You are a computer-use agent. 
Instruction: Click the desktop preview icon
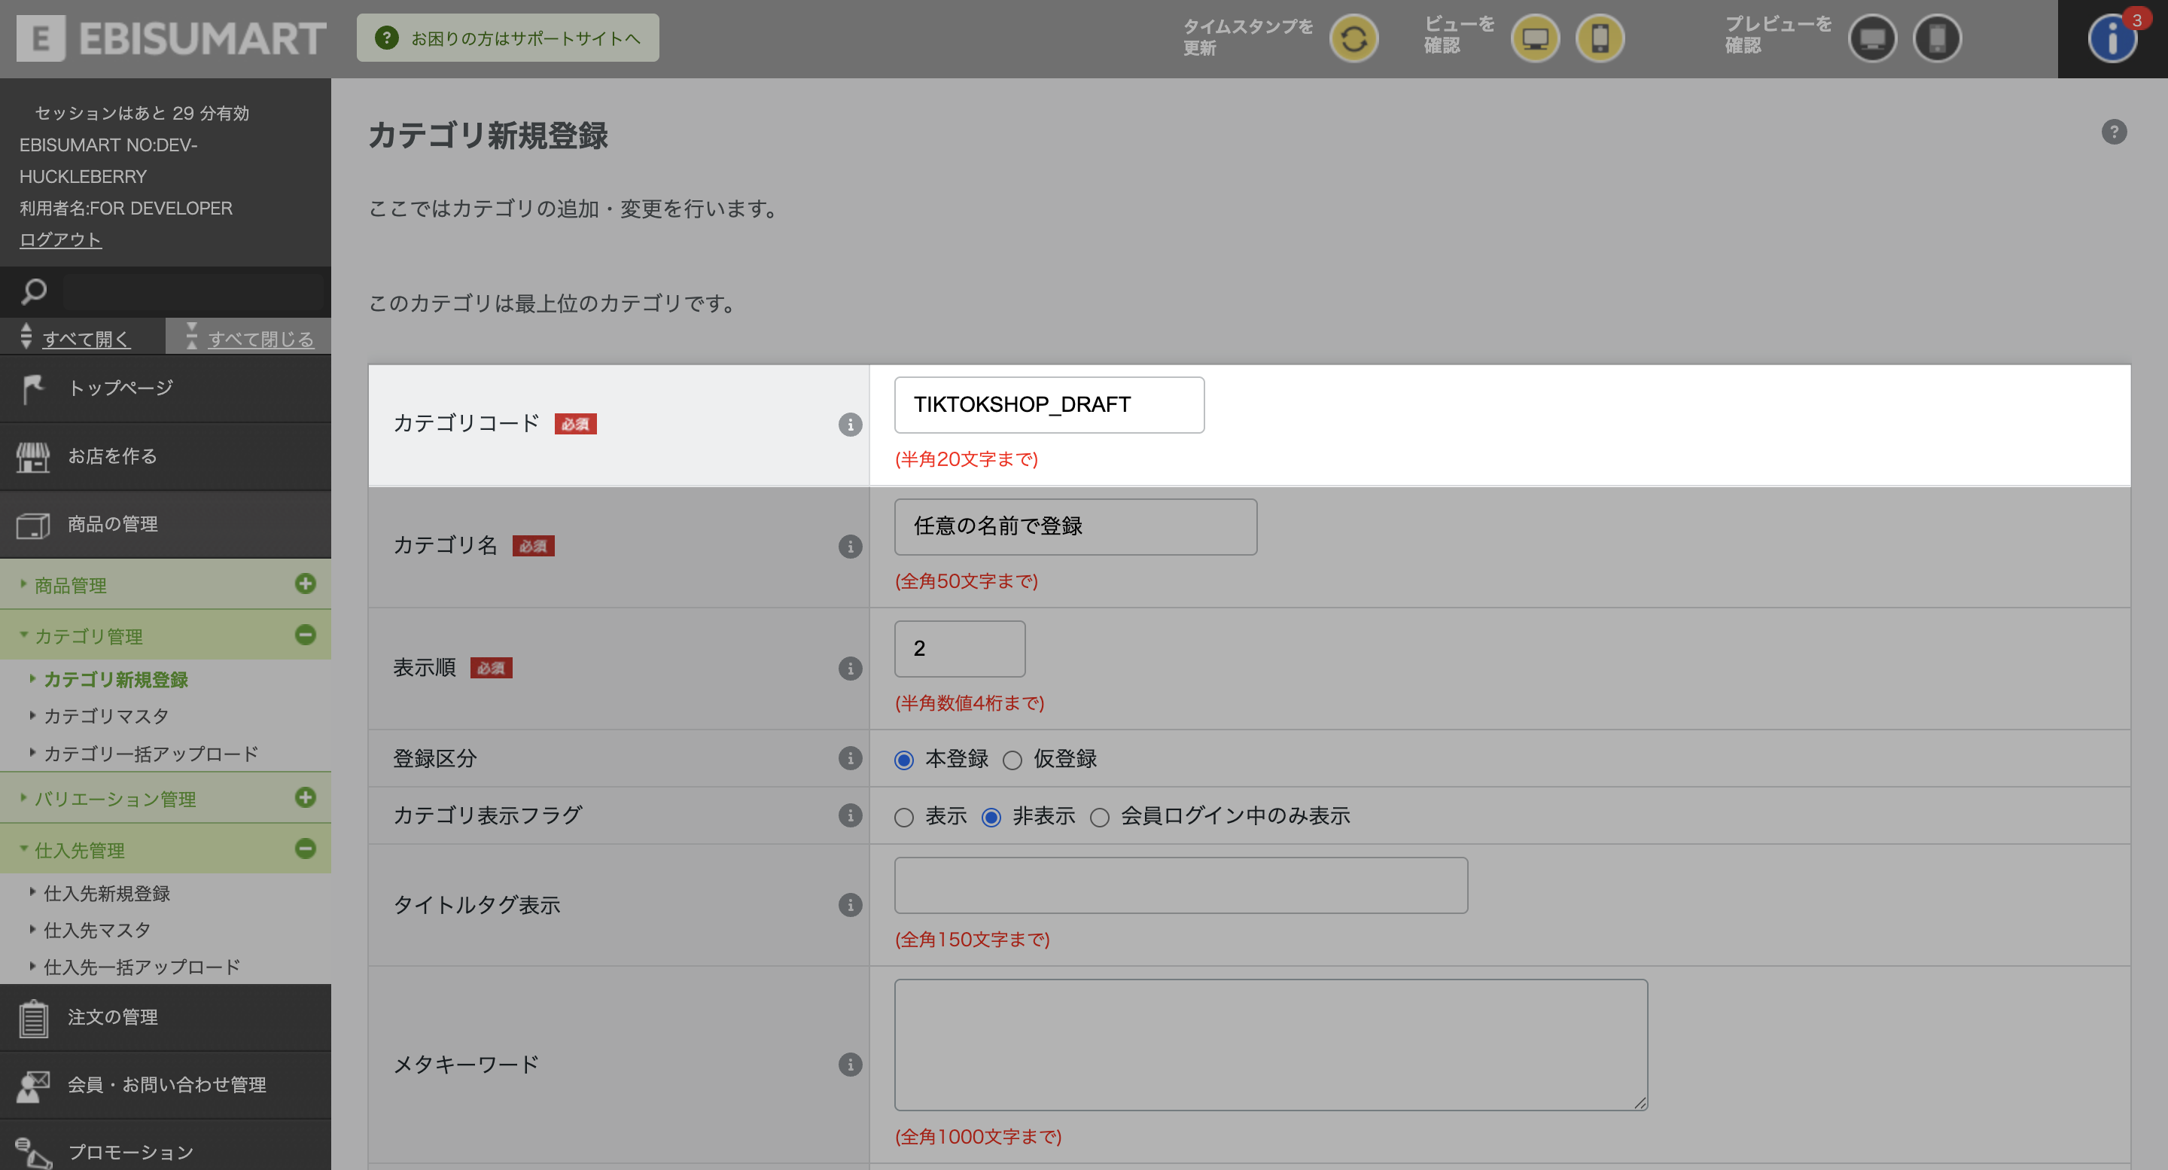point(1871,38)
